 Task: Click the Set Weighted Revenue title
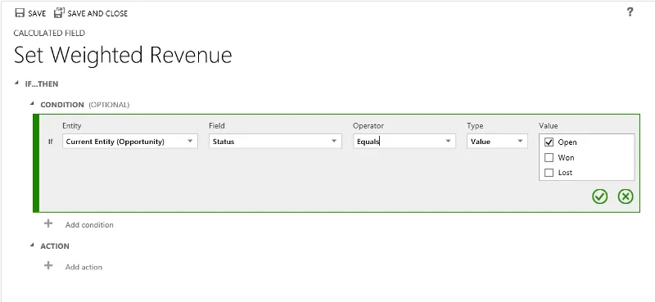[123, 55]
